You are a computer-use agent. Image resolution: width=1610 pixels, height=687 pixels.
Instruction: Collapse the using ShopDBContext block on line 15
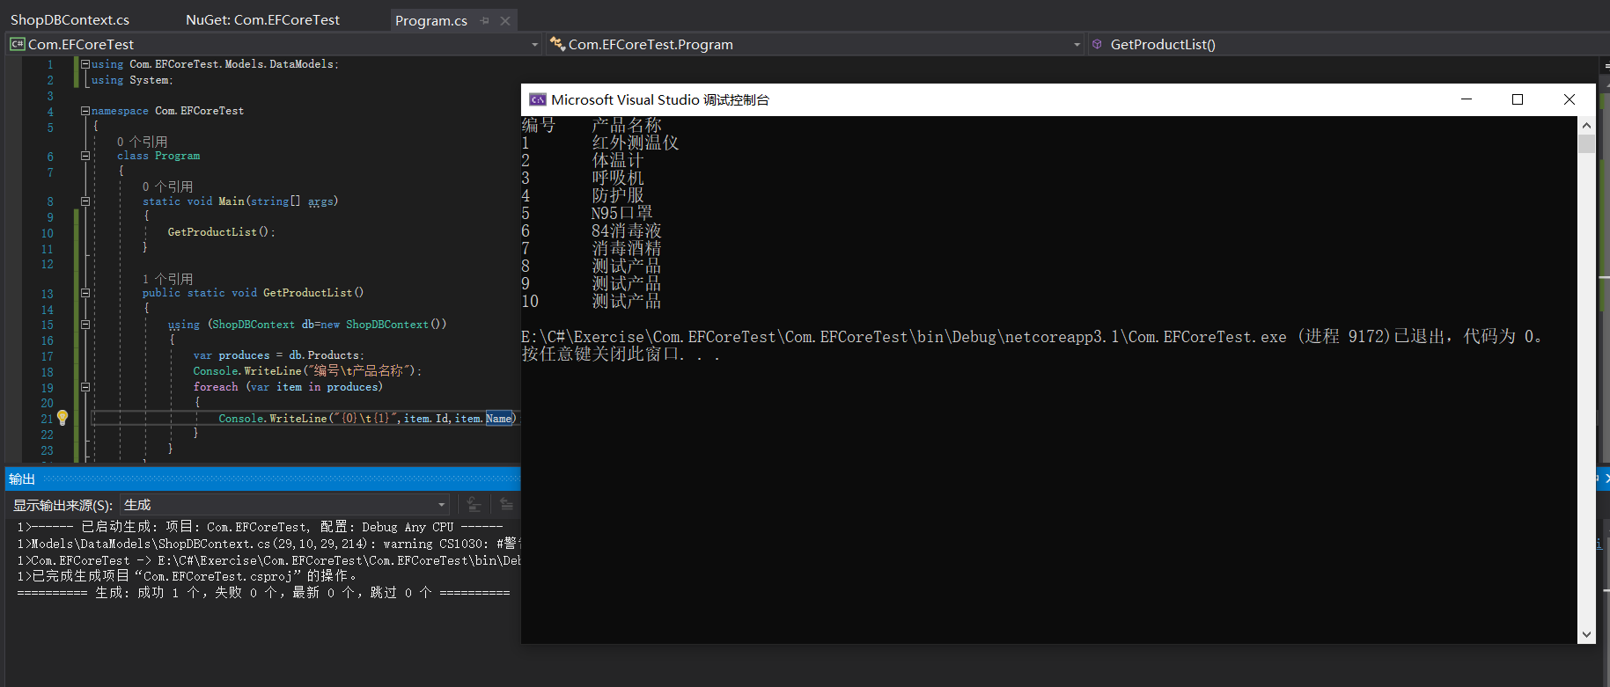click(85, 325)
